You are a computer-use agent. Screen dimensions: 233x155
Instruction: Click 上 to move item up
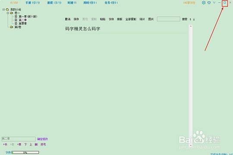tap(31, 145)
